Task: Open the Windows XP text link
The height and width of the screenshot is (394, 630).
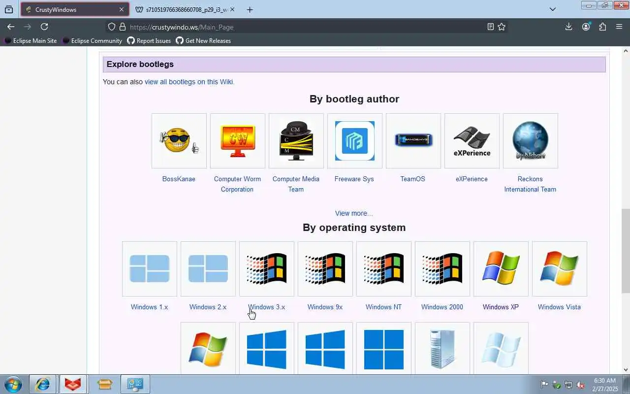Action: (x=501, y=307)
